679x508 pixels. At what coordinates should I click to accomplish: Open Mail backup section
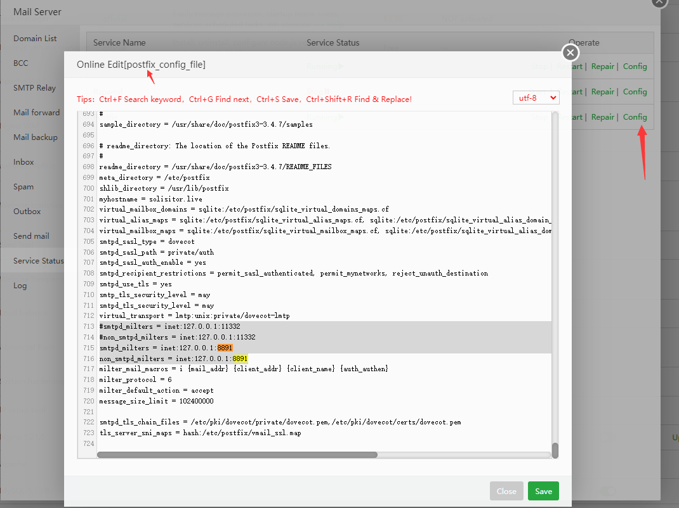(x=36, y=137)
